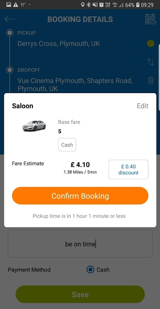The height and width of the screenshot is (309, 160).
Task: Tap the Vue Cinema dropoff address
Action: [75, 85]
